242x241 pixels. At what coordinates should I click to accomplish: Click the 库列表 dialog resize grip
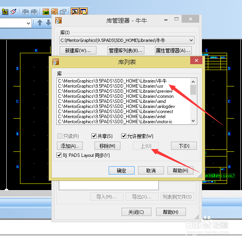click(x=200, y=176)
